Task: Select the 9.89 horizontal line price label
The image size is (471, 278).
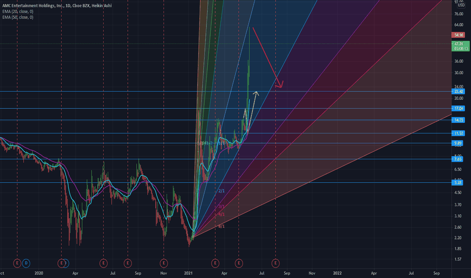Action: click(458, 143)
